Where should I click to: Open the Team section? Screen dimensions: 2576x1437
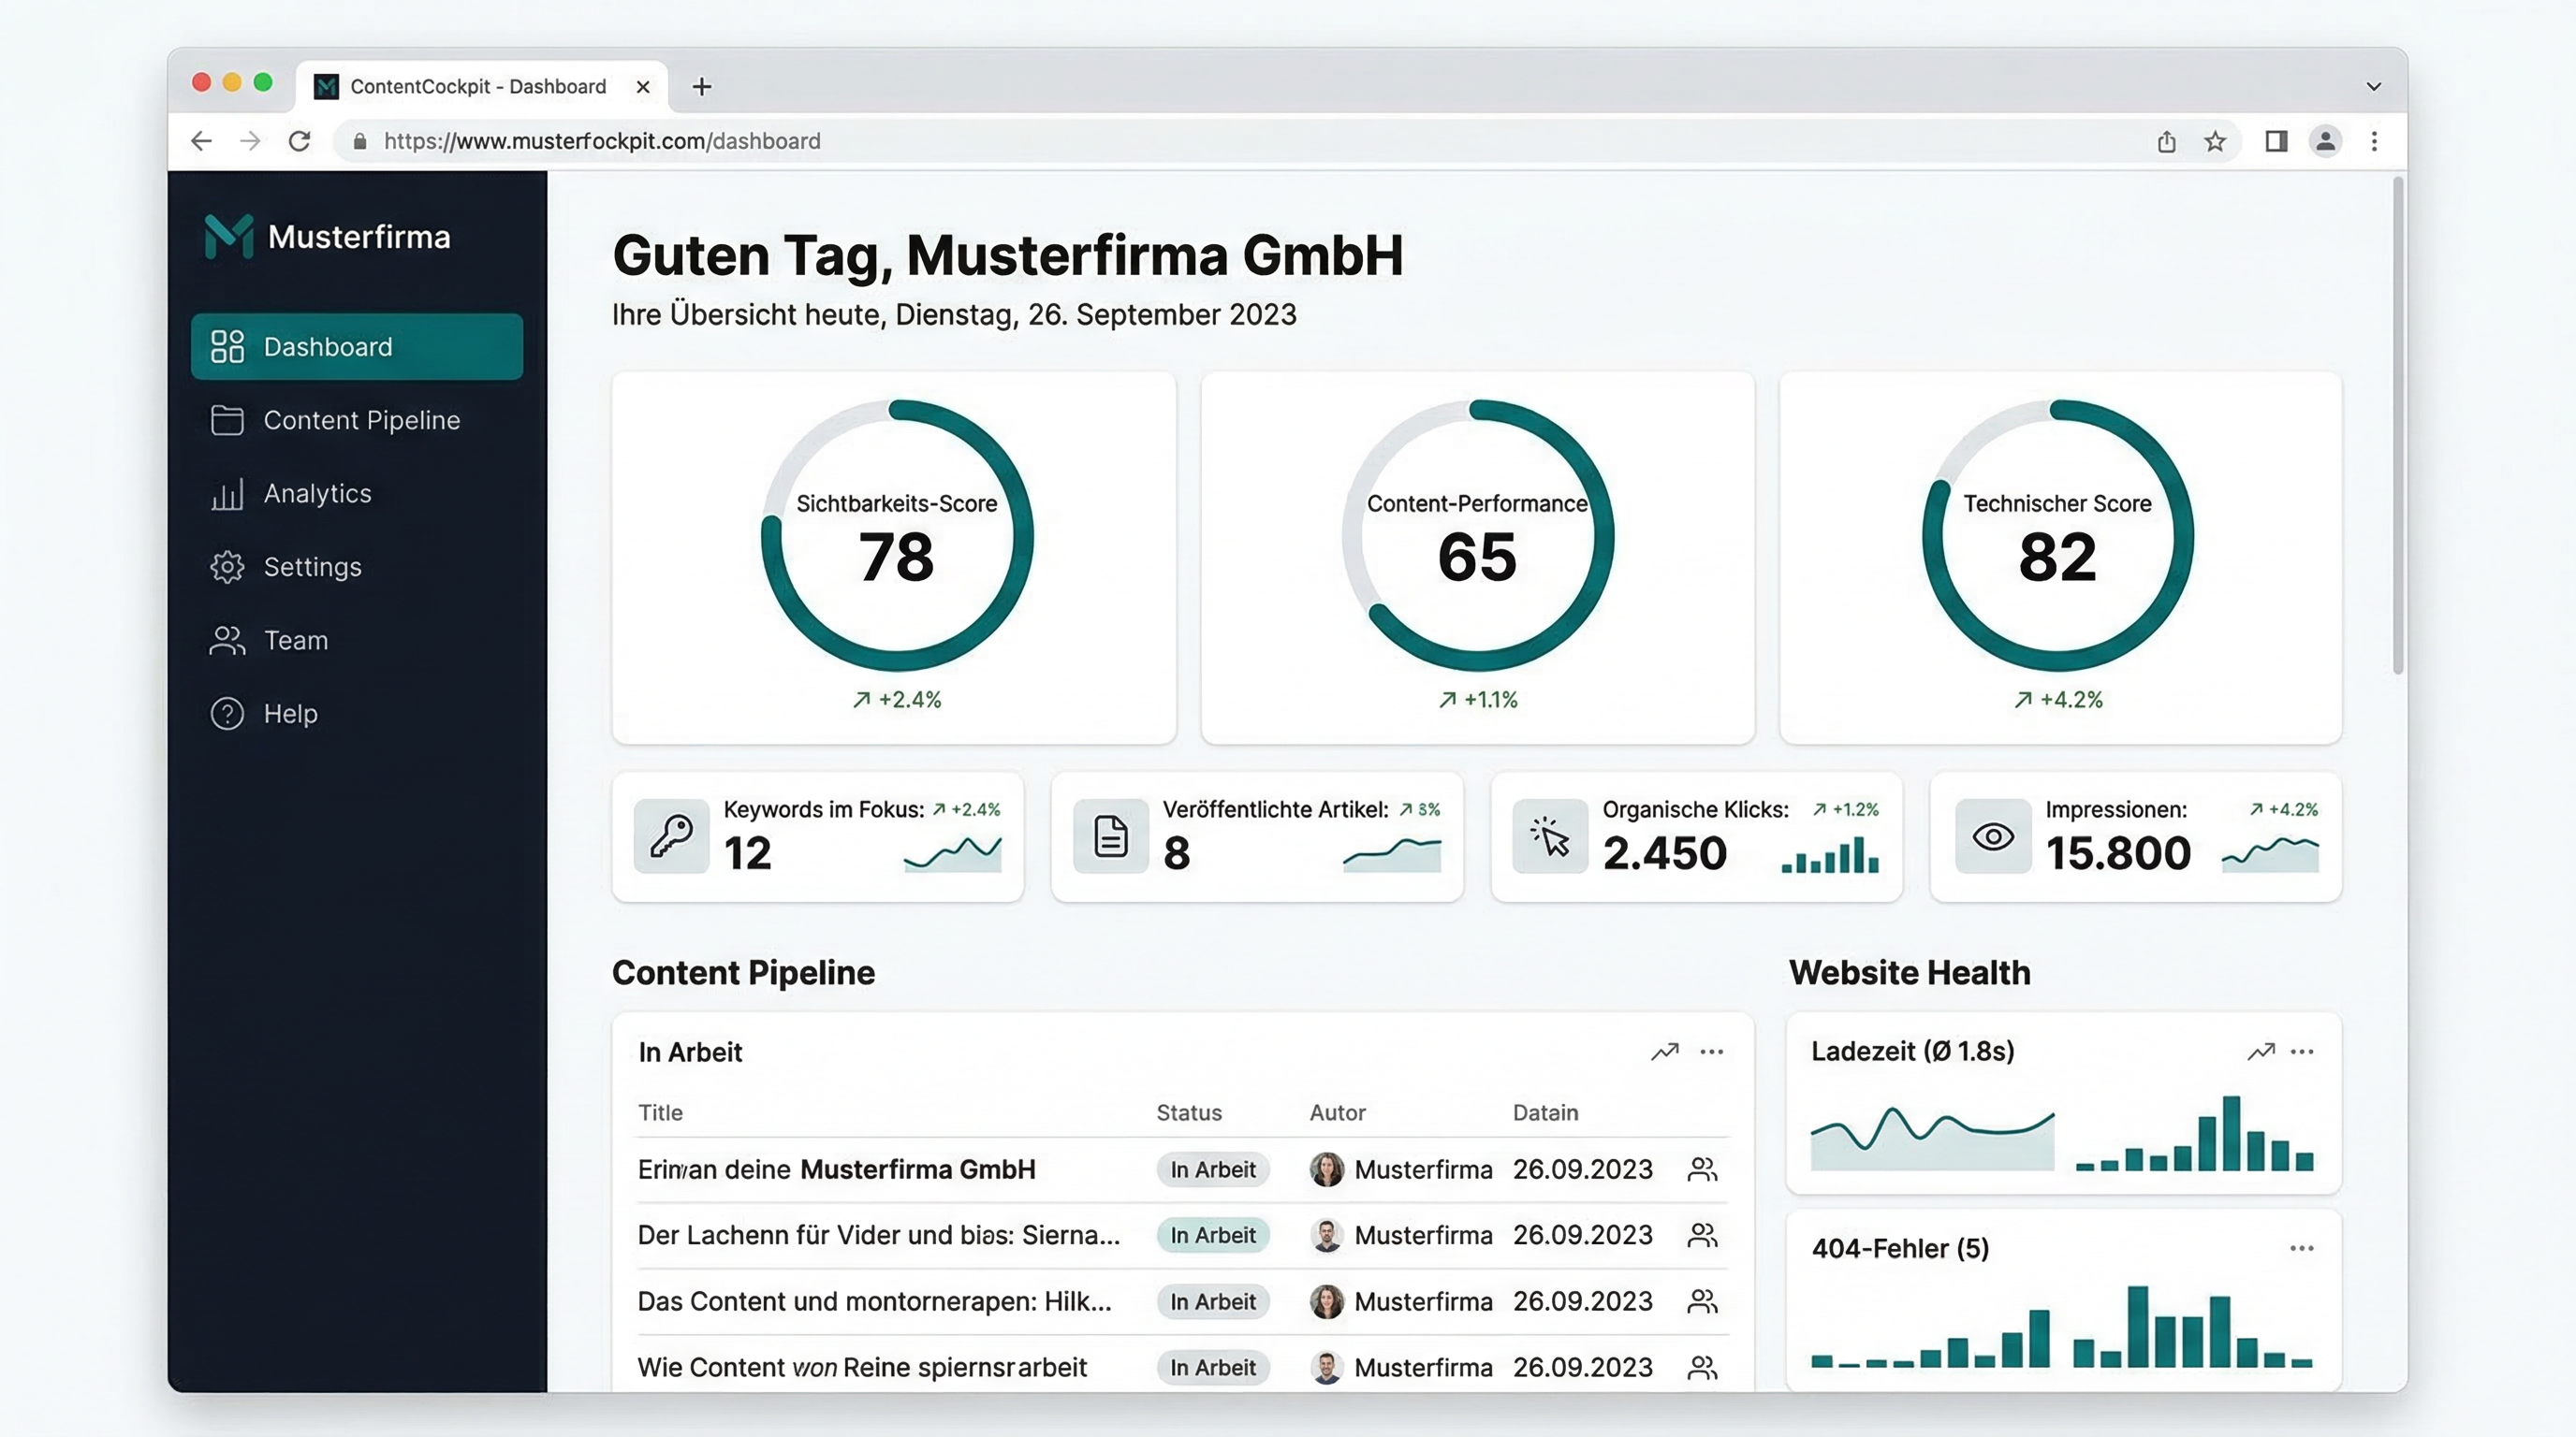coord(294,640)
